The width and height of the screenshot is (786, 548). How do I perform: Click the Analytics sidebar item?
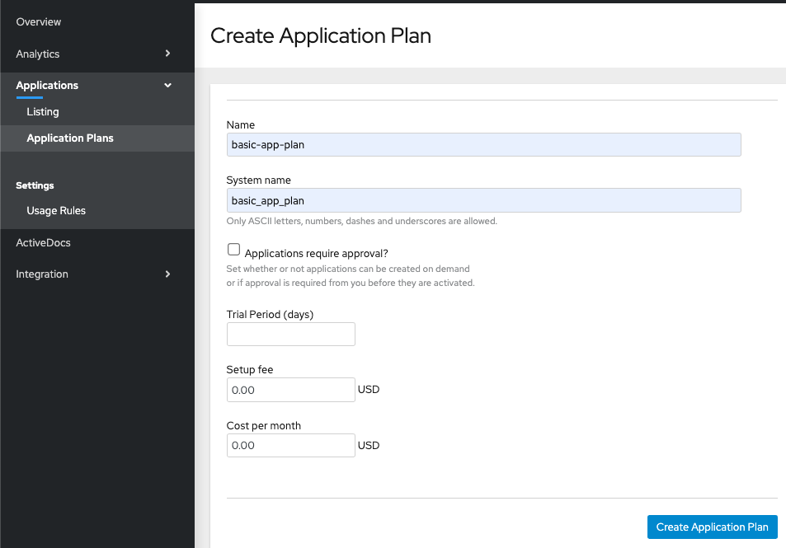38,54
